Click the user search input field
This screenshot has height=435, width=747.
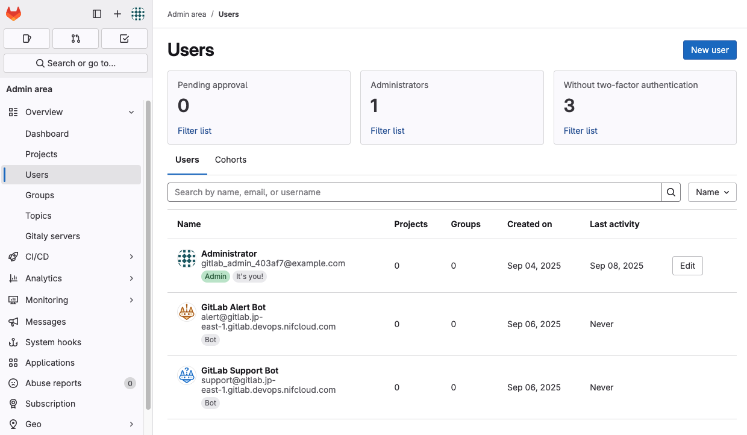click(x=414, y=192)
